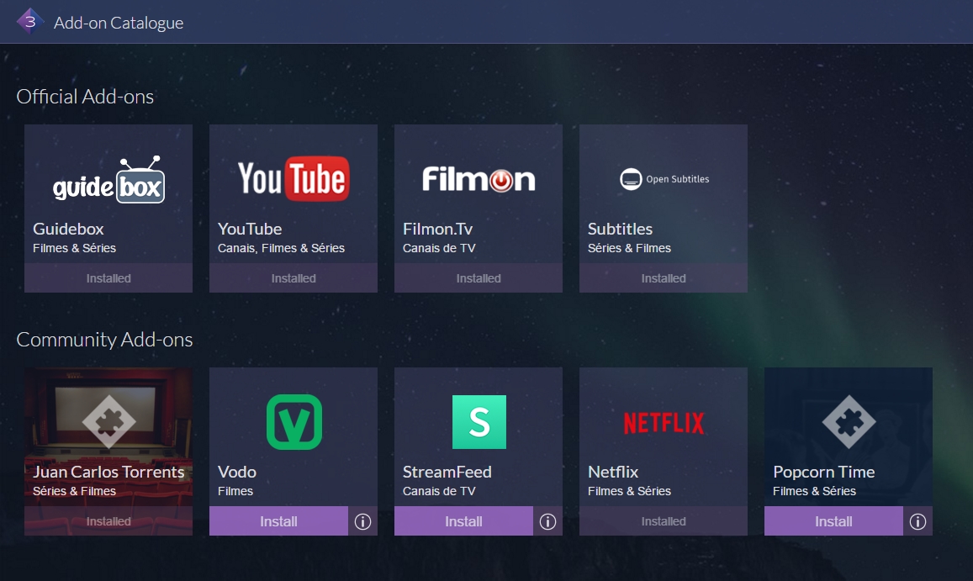973x581 pixels.
Task: Click the Popcorn Time puzzle icon
Action: (849, 421)
